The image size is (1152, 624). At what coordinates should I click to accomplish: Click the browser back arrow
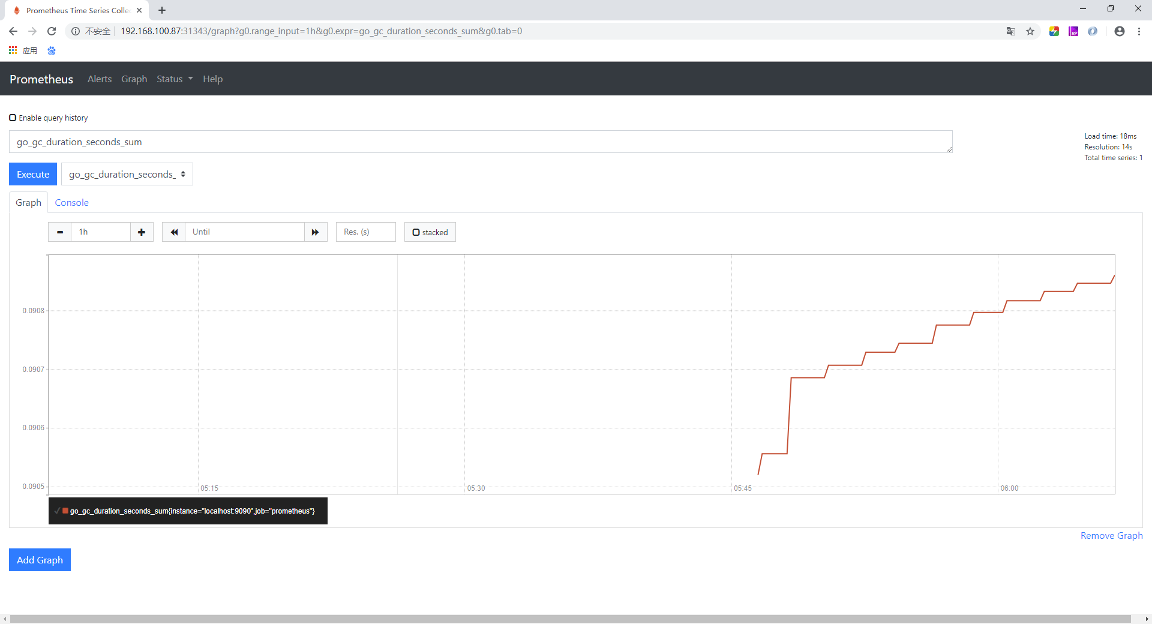pyautogui.click(x=13, y=31)
